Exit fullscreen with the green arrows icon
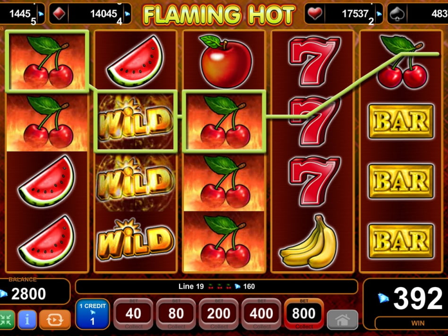 (x=6, y=320)
